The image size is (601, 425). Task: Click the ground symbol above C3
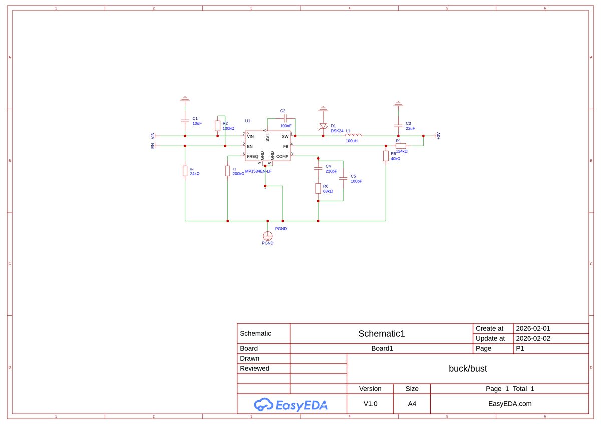pyautogui.click(x=398, y=104)
